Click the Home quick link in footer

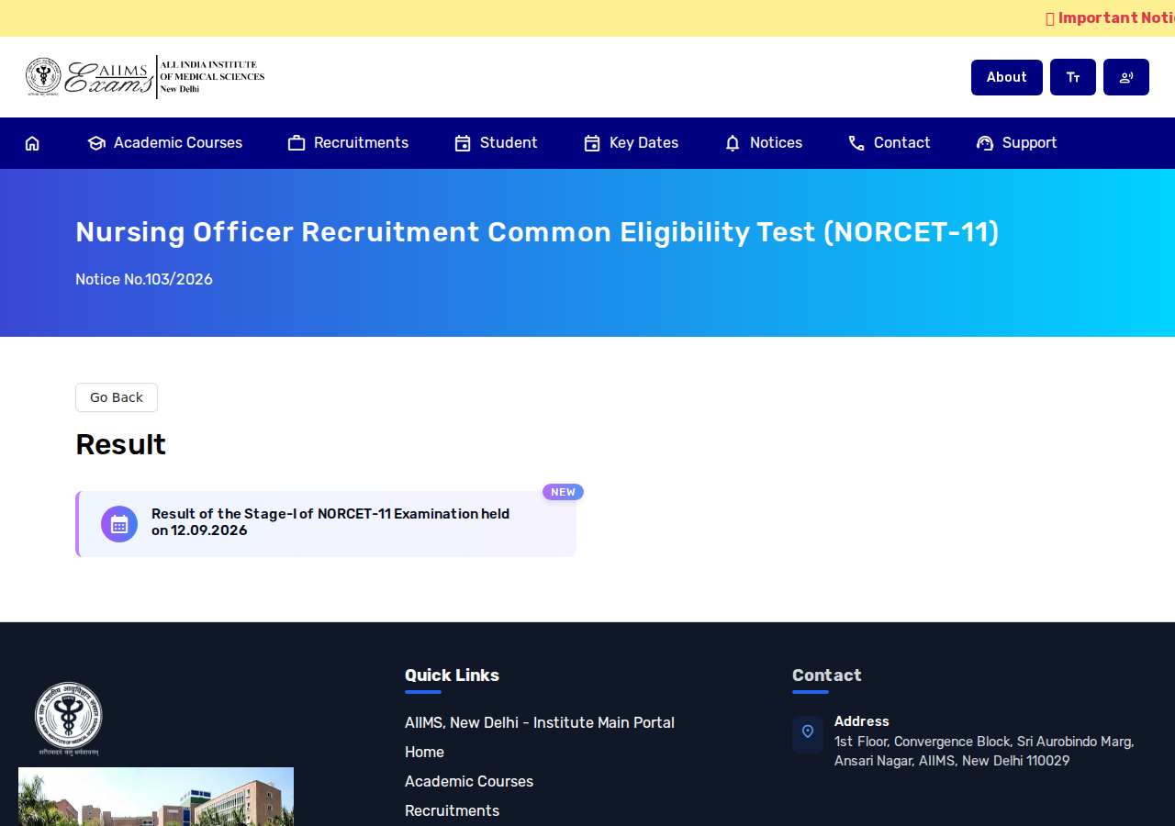click(424, 753)
